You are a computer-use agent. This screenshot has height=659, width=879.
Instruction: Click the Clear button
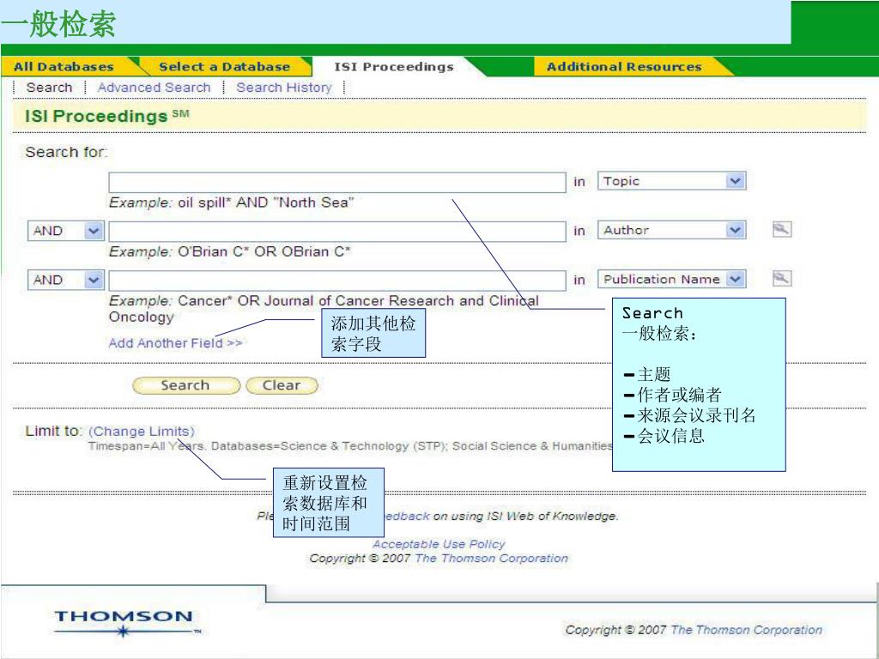[282, 385]
